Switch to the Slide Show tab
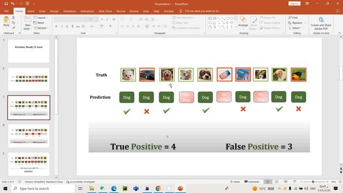Image resolution: width=343 pixels, height=193 pixels. (x=105, y=11)
